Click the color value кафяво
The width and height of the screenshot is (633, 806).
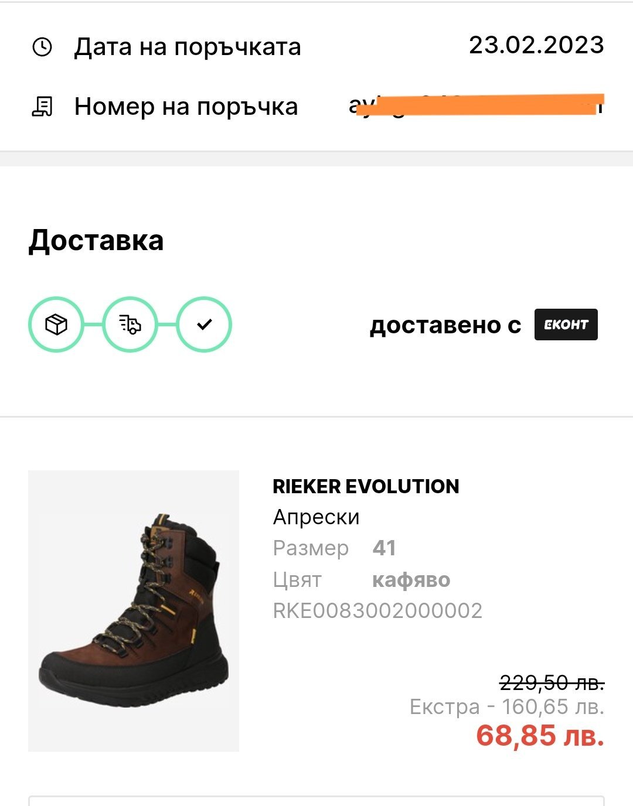coord(411,580)
